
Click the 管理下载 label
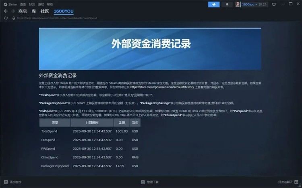153,182
